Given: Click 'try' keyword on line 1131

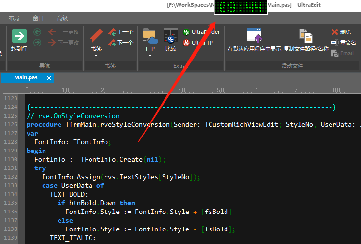Looking at the screenshot, I should pyautogui.click(x=40, y=168).
